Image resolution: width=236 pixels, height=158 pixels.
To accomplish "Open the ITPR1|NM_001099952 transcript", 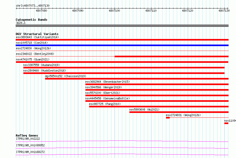I will point(30,145).
